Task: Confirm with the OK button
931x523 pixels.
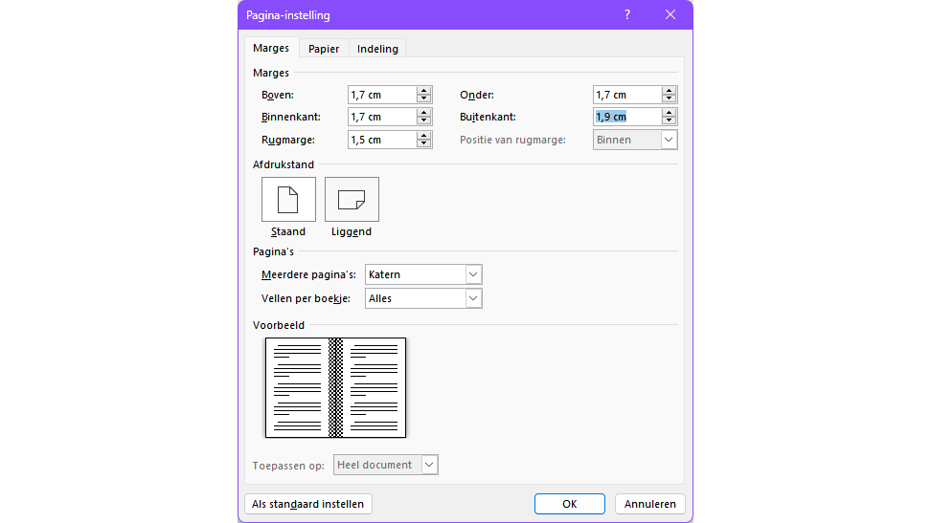Action: (x=569, y=504)
